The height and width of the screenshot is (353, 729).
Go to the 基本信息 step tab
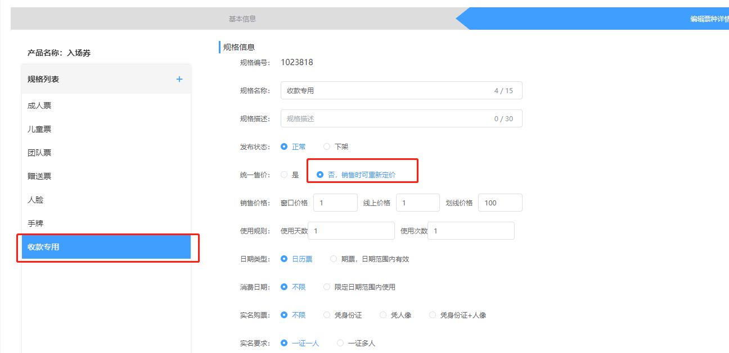click(x=242, y=19)
